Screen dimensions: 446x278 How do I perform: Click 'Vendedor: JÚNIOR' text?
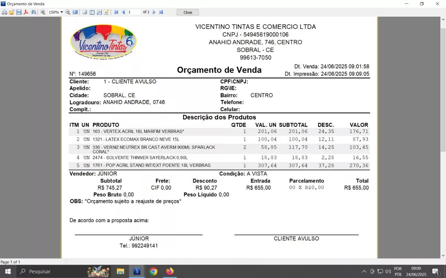pos(93,174)
